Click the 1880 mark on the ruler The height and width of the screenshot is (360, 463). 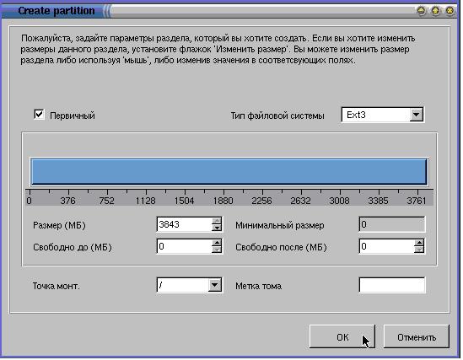[x=223, y=201]
